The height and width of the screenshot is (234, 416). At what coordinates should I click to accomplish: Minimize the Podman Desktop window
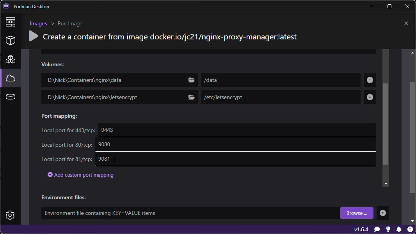(x=372, y=6)
